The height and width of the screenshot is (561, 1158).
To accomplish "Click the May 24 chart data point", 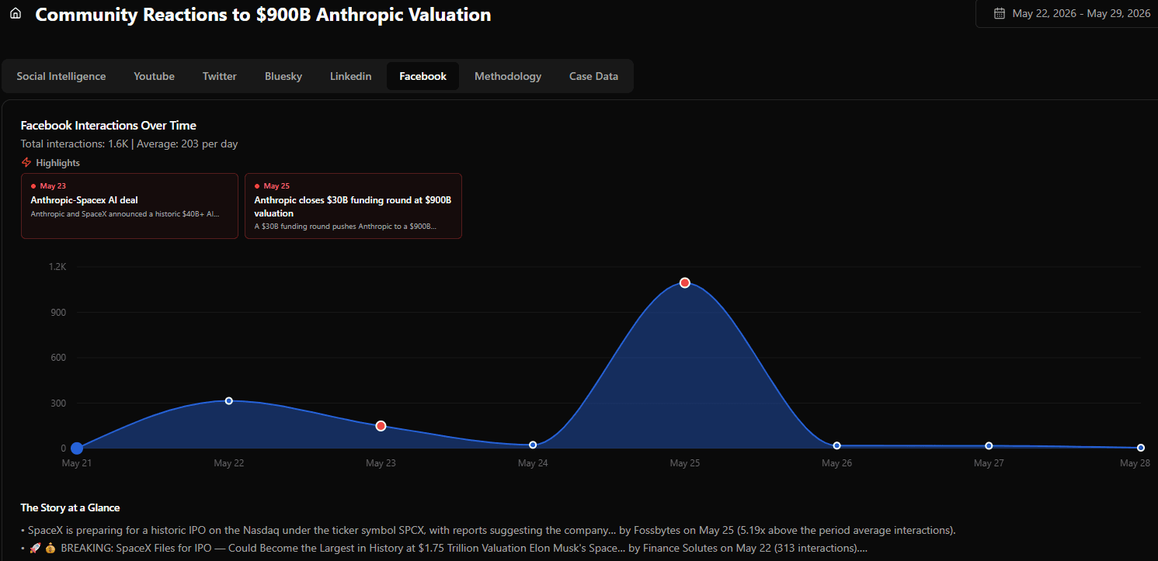I will 533,445.
